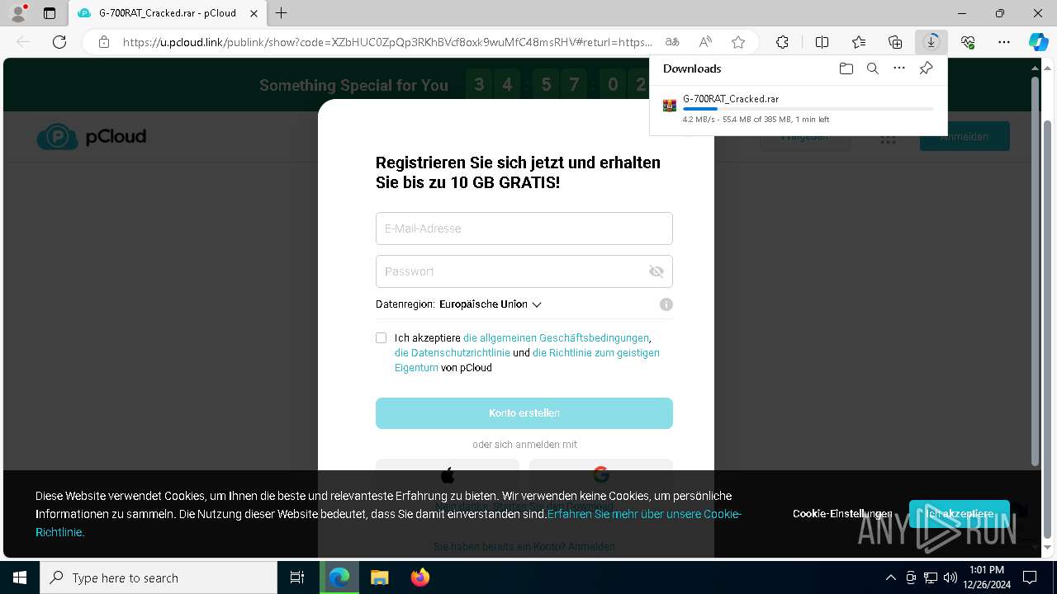This screenshot has width=1057, height=594.
Task: Click the E-Mail-Adresse input field
Action: [524, 229]
